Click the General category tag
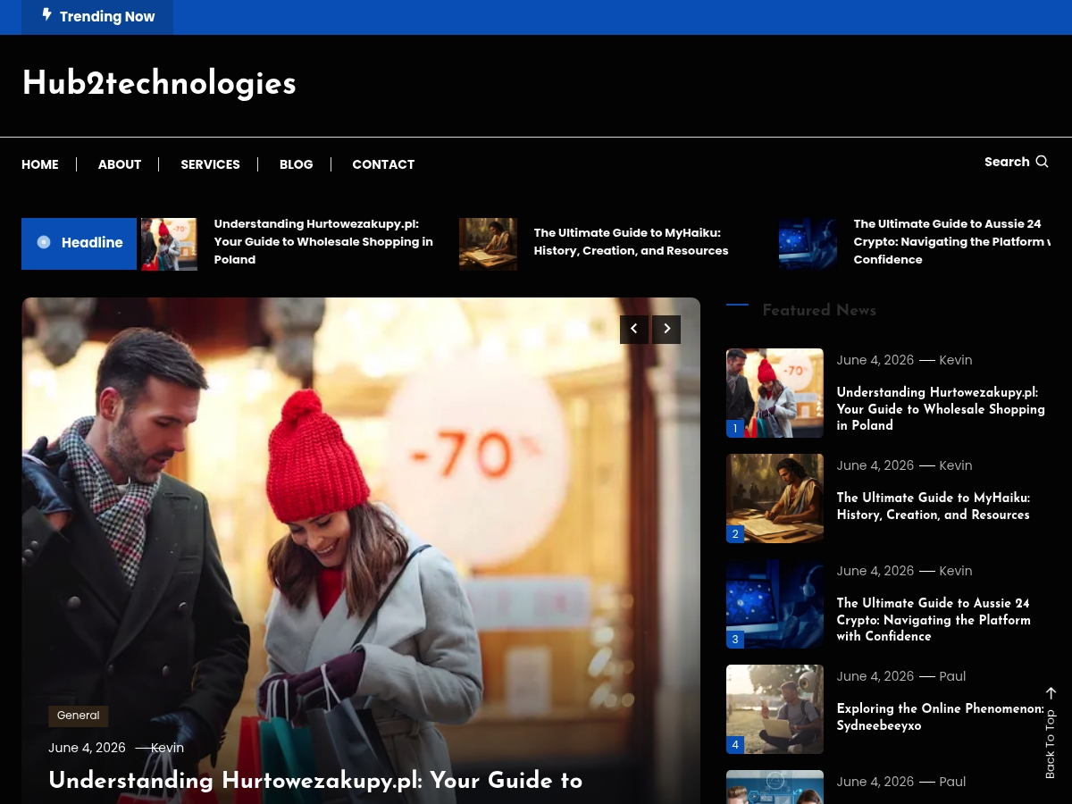Image resolution: width=1072 pixels, height=804 pixels. click(x=79, y=716)
